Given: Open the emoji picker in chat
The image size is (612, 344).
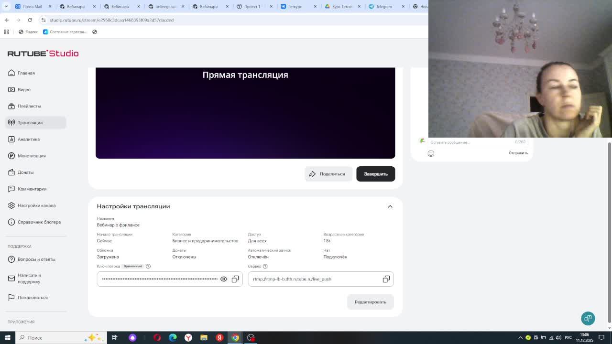Looking at the screenshot, I should (431, 153).
